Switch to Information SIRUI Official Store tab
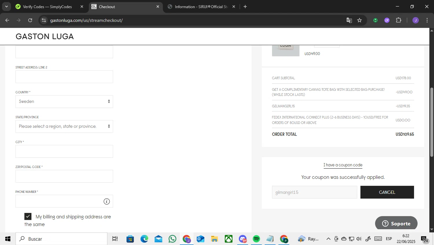The image size is (434, 245). (201, 7)
